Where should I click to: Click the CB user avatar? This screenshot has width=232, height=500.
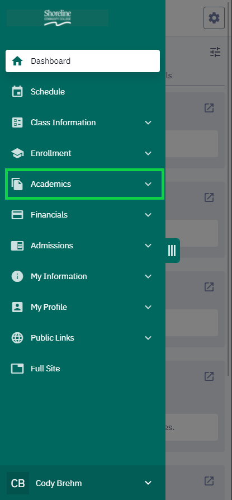[x=18, y=483]
